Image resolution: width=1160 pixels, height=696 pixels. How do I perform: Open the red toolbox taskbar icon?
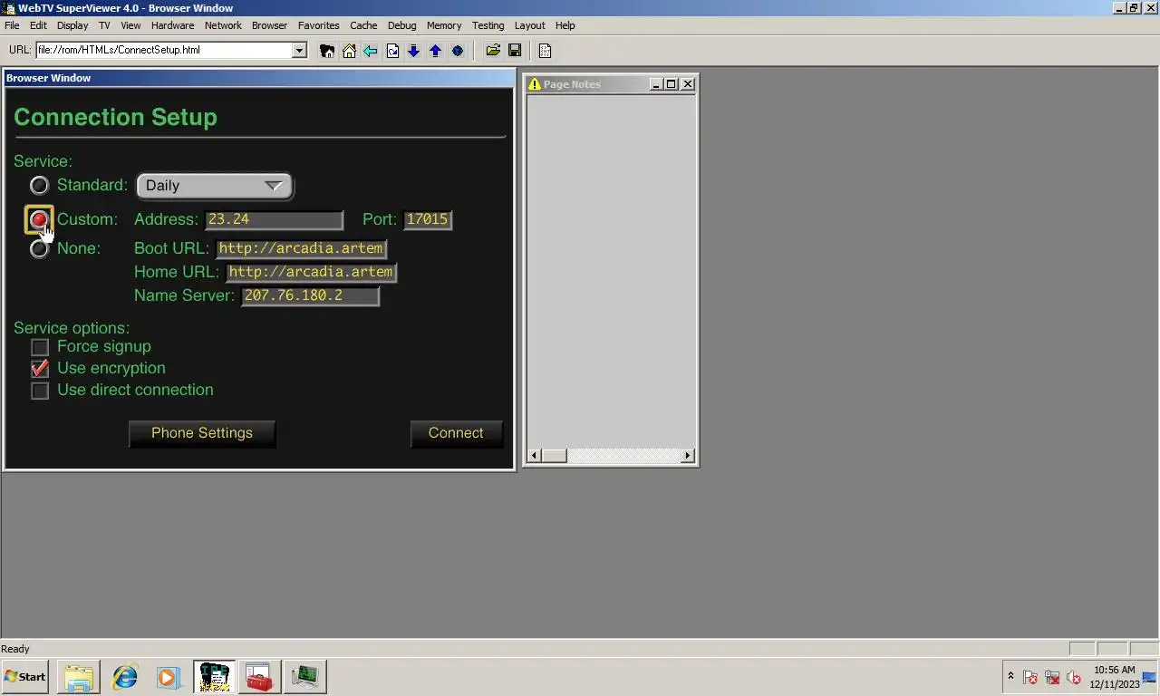click(x=259, y=677)
